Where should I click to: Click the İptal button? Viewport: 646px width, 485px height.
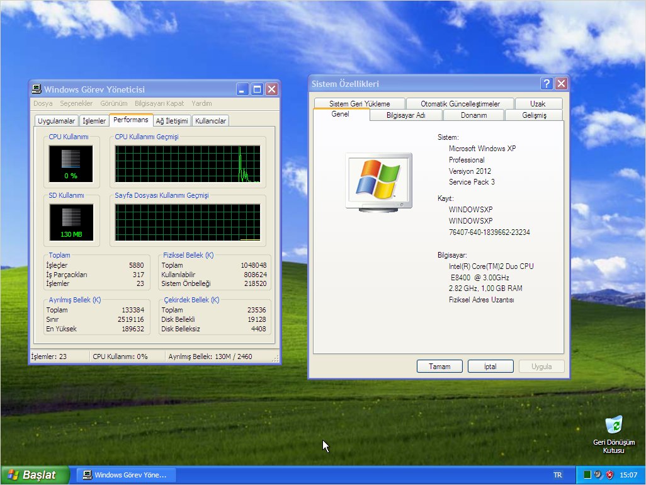pos(490,367)
